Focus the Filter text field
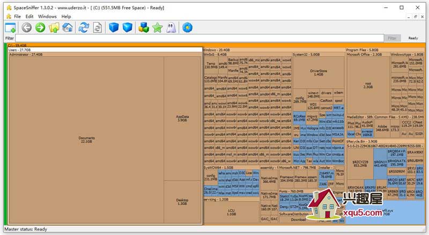 tap(199, 38)
